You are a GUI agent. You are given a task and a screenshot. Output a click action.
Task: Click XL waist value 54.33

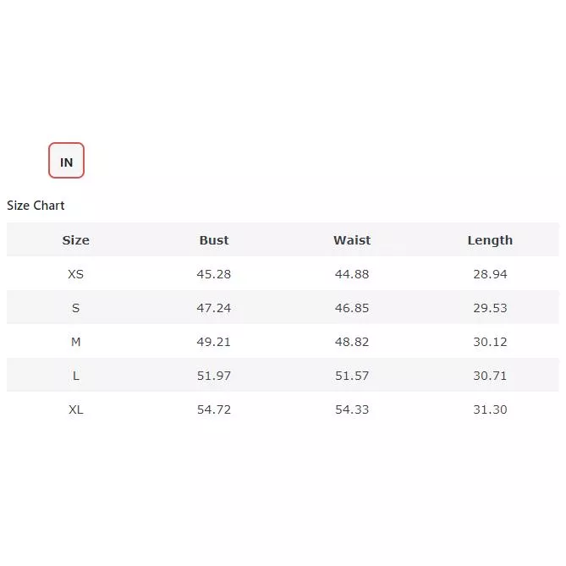[352, 409]
